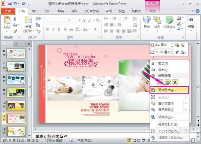Screen dimensions: 201x144
Task: Click the New Slide icon
Action: 28,20
